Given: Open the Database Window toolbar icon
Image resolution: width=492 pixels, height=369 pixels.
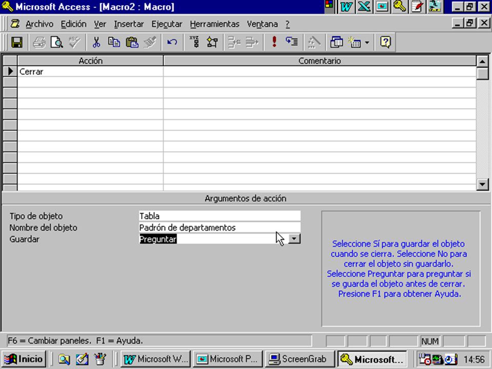Looking at the screenshot, I should [x=336, y=42].
